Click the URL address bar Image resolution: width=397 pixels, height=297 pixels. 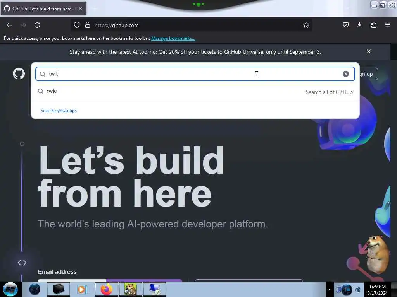pos(191,25)
